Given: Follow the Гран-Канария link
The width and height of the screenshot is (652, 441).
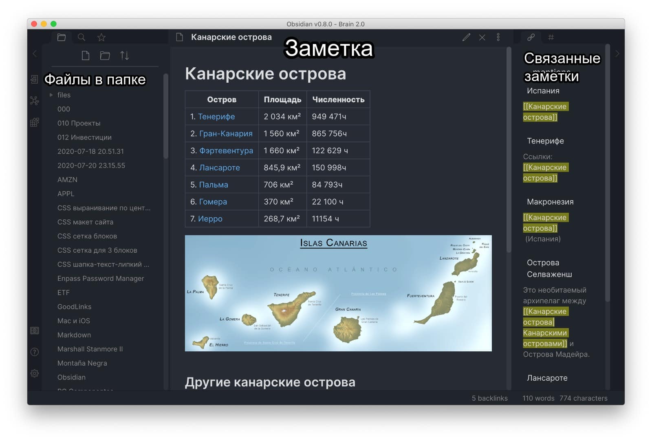Looking at the screenshot, I should click(226, 134).
